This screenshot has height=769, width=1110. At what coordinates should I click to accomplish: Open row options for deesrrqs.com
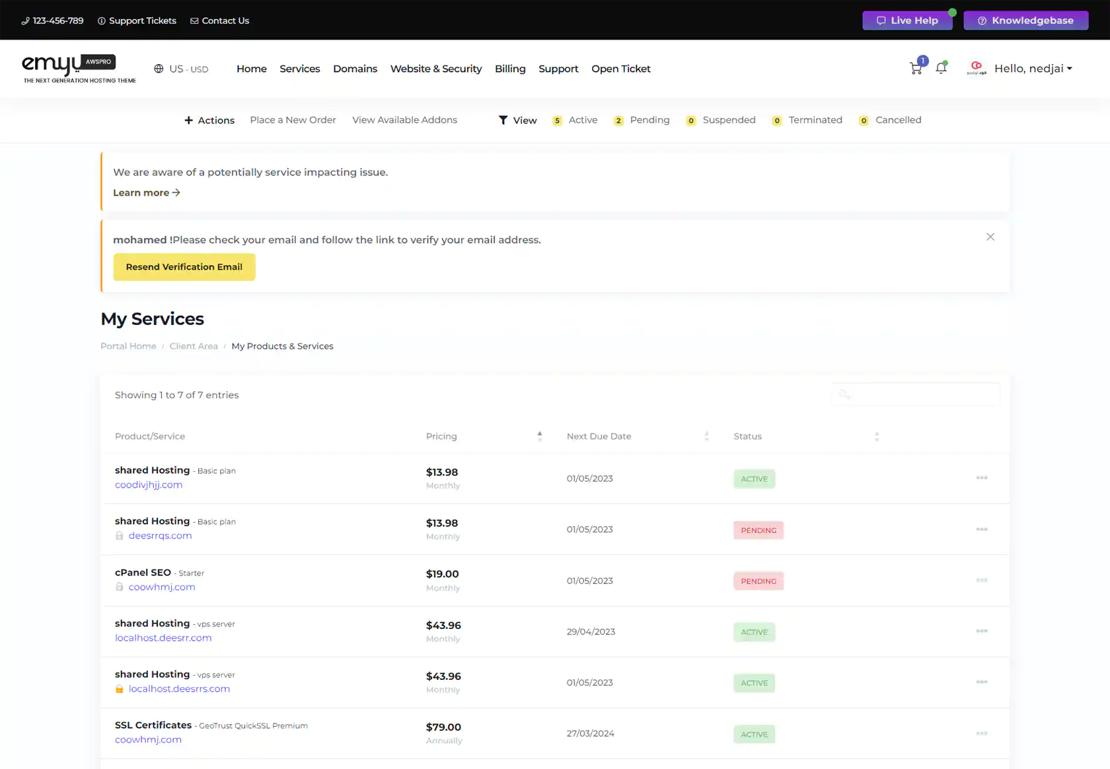click(x=982, y=529)
